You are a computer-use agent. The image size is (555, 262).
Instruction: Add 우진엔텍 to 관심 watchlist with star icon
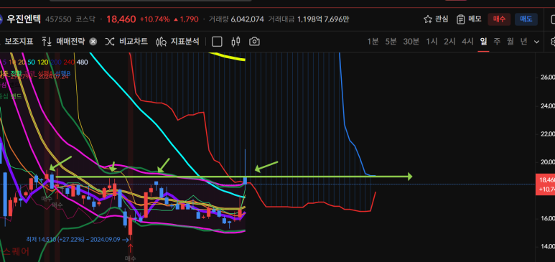point(436,19)
